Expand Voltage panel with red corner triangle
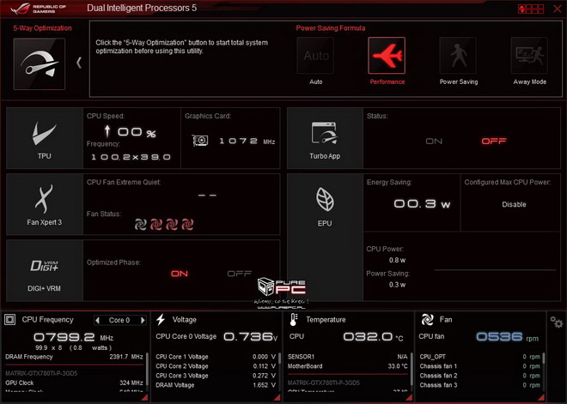This screenshot has height=404, width=567. point(277,397)
